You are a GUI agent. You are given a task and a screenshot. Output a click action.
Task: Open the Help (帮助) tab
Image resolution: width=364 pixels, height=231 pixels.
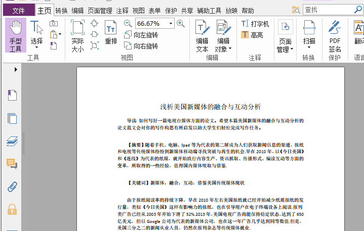248,11
